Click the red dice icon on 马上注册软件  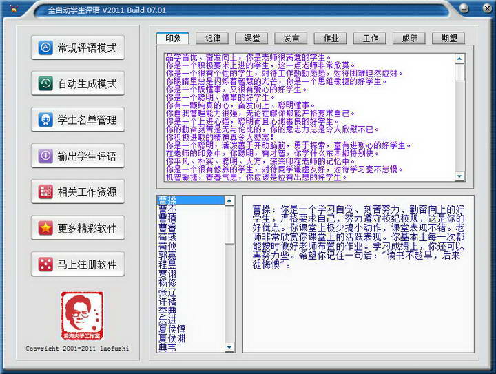(x=45, y=264)
